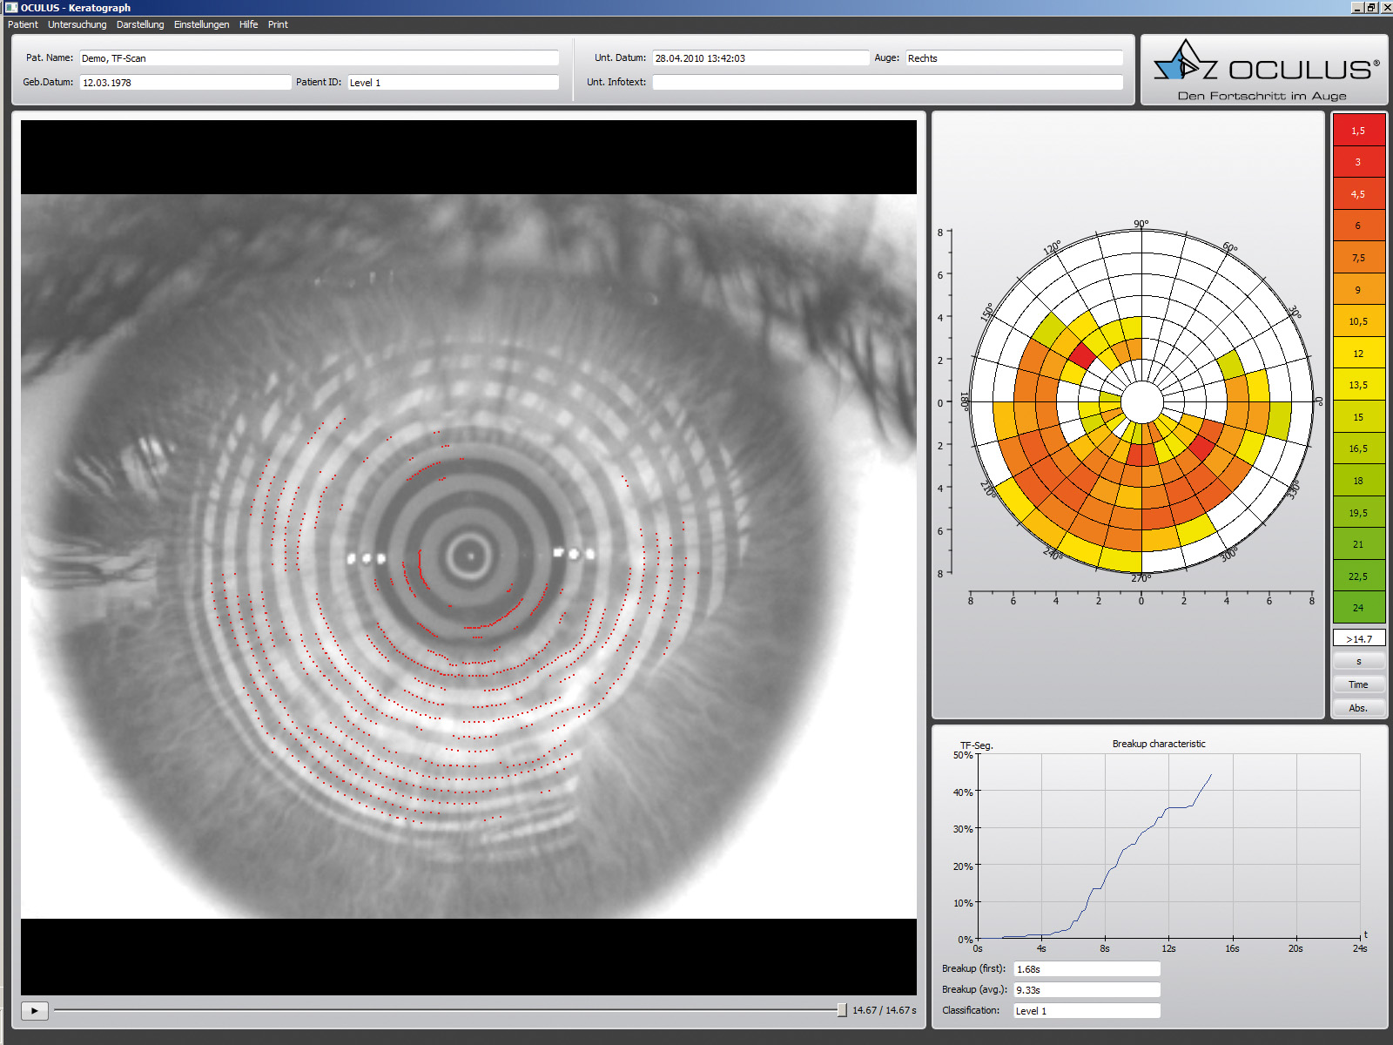Image resolution: width=1393 pixels, height=1045 pixels.
Task: Select the 10,5 color scale swatch
Action: click(1359, 321)
